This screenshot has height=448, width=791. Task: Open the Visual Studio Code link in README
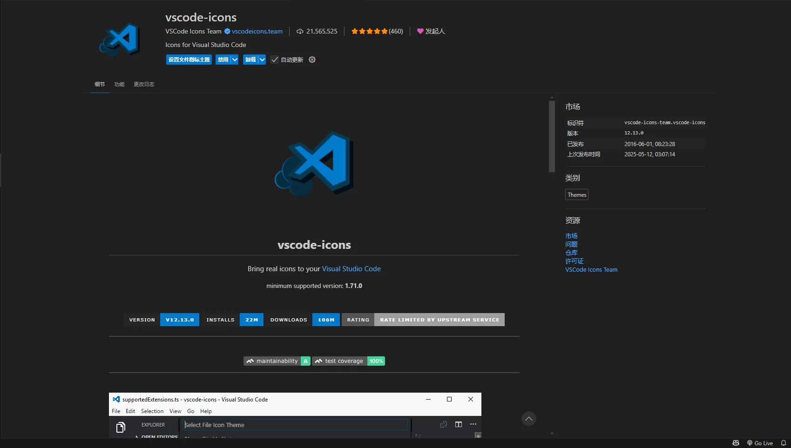click(x=352, y=269)
